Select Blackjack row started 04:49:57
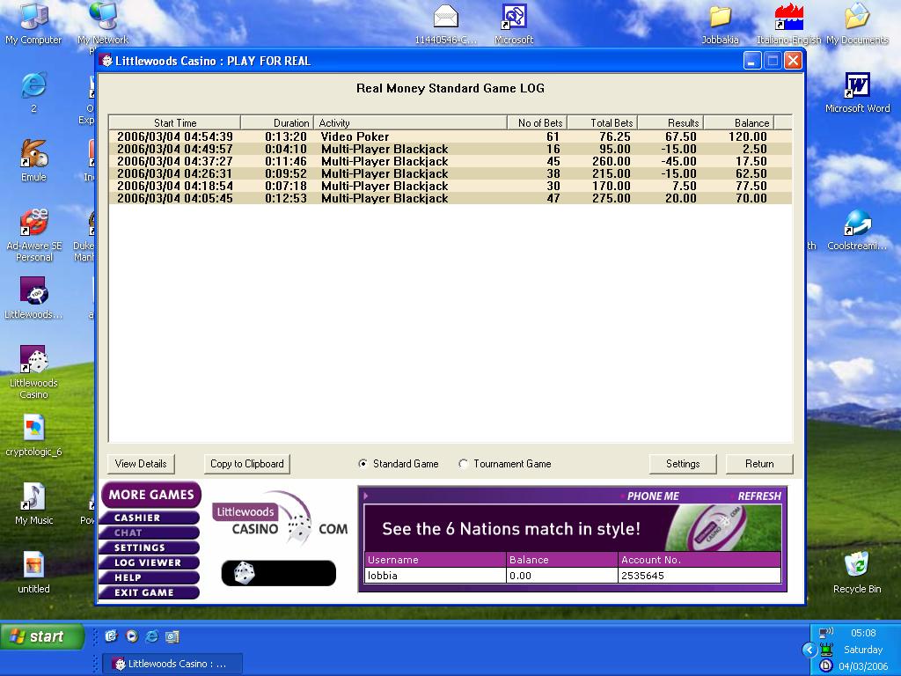The height and width of the screenshot is (676, 901). tap(450, 149)
